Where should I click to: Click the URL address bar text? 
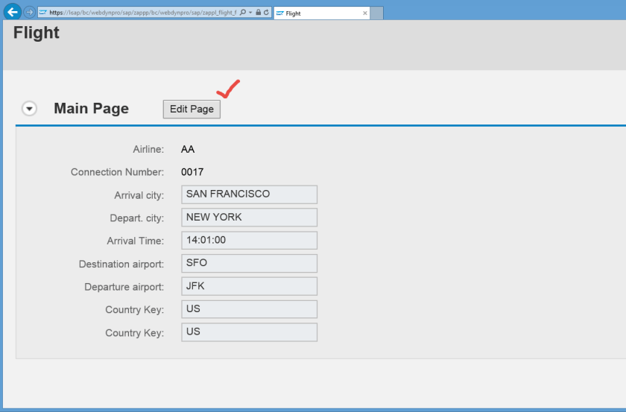[142, 13]
